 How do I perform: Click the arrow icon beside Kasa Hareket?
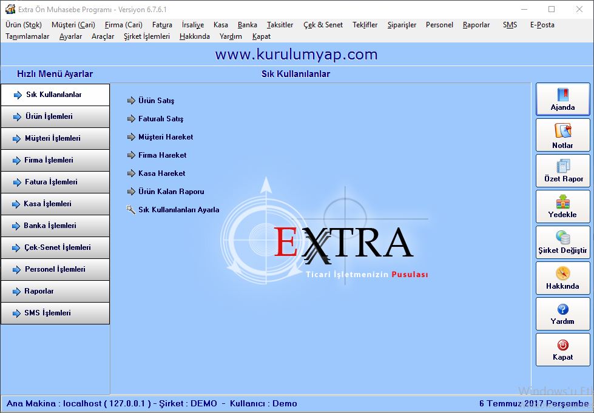coord(131,173)
